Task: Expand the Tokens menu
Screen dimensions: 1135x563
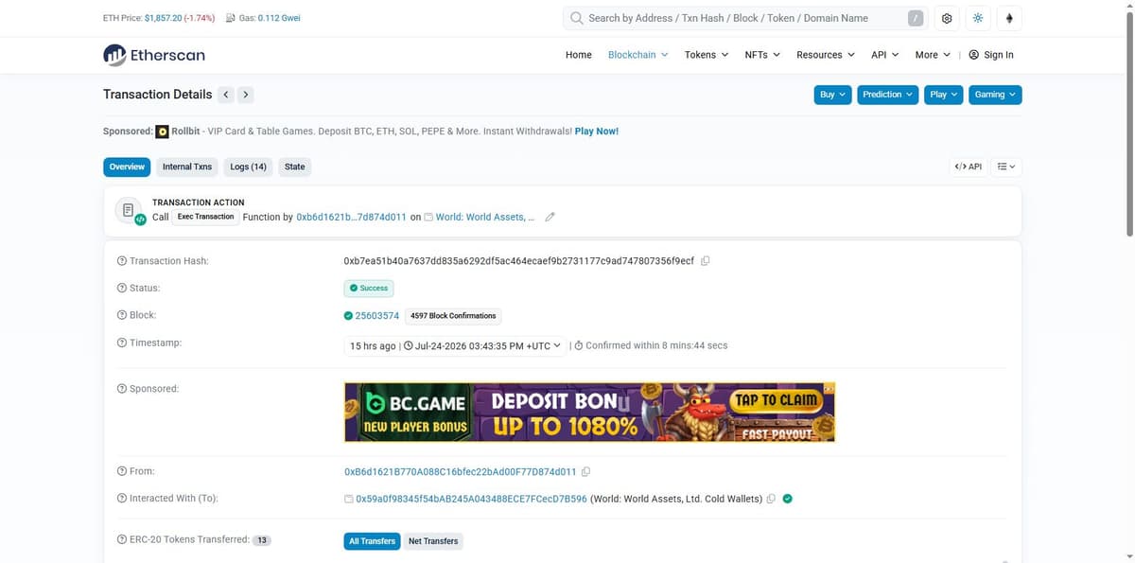Action: pos(707,55)
